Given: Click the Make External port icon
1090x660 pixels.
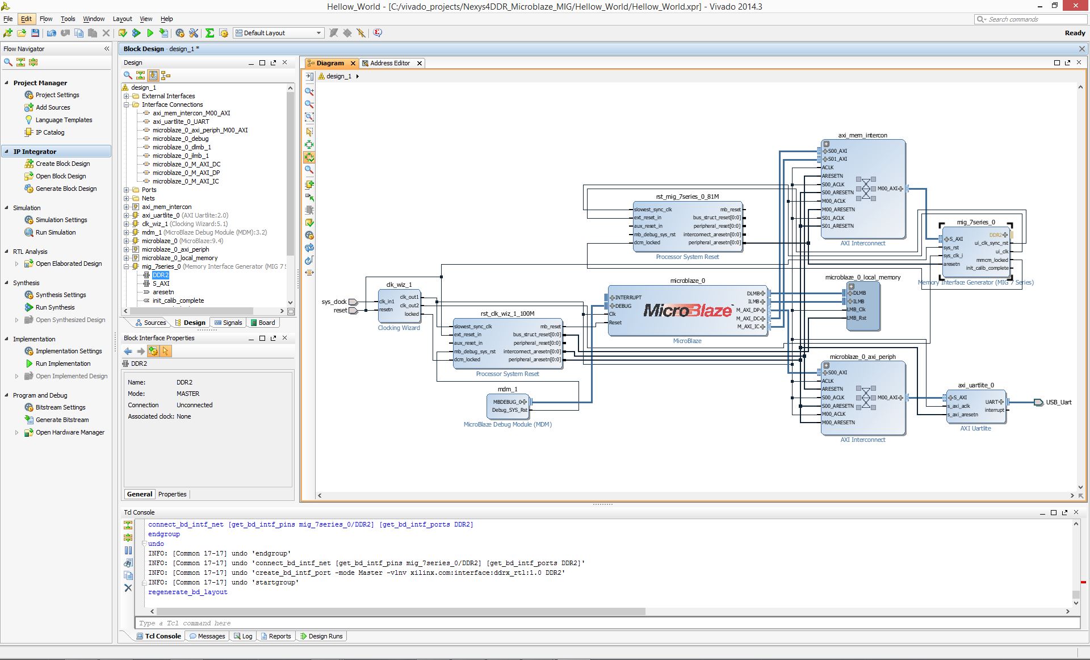Looking at the screenshot, I should click(309, 197).
